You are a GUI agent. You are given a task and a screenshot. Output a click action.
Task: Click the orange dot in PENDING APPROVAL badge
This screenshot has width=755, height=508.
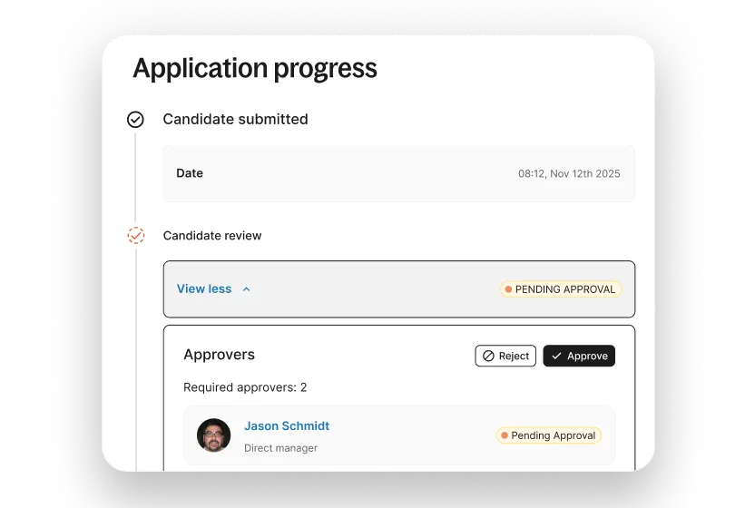tap(507, 289)
